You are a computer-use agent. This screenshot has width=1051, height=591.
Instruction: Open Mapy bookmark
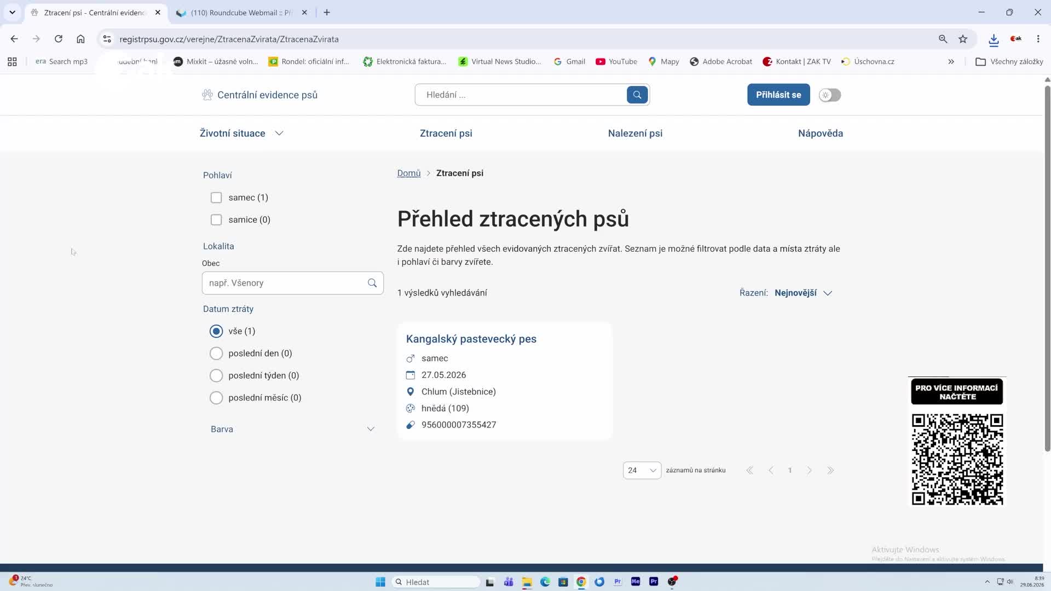pyautogui.click(x=663, y=62)
